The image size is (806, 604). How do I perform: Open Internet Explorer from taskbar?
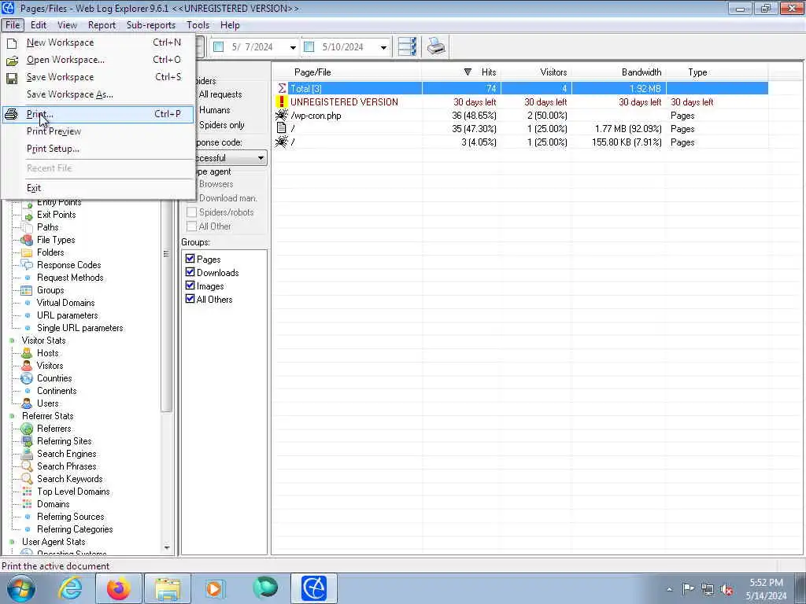[70, 588]
